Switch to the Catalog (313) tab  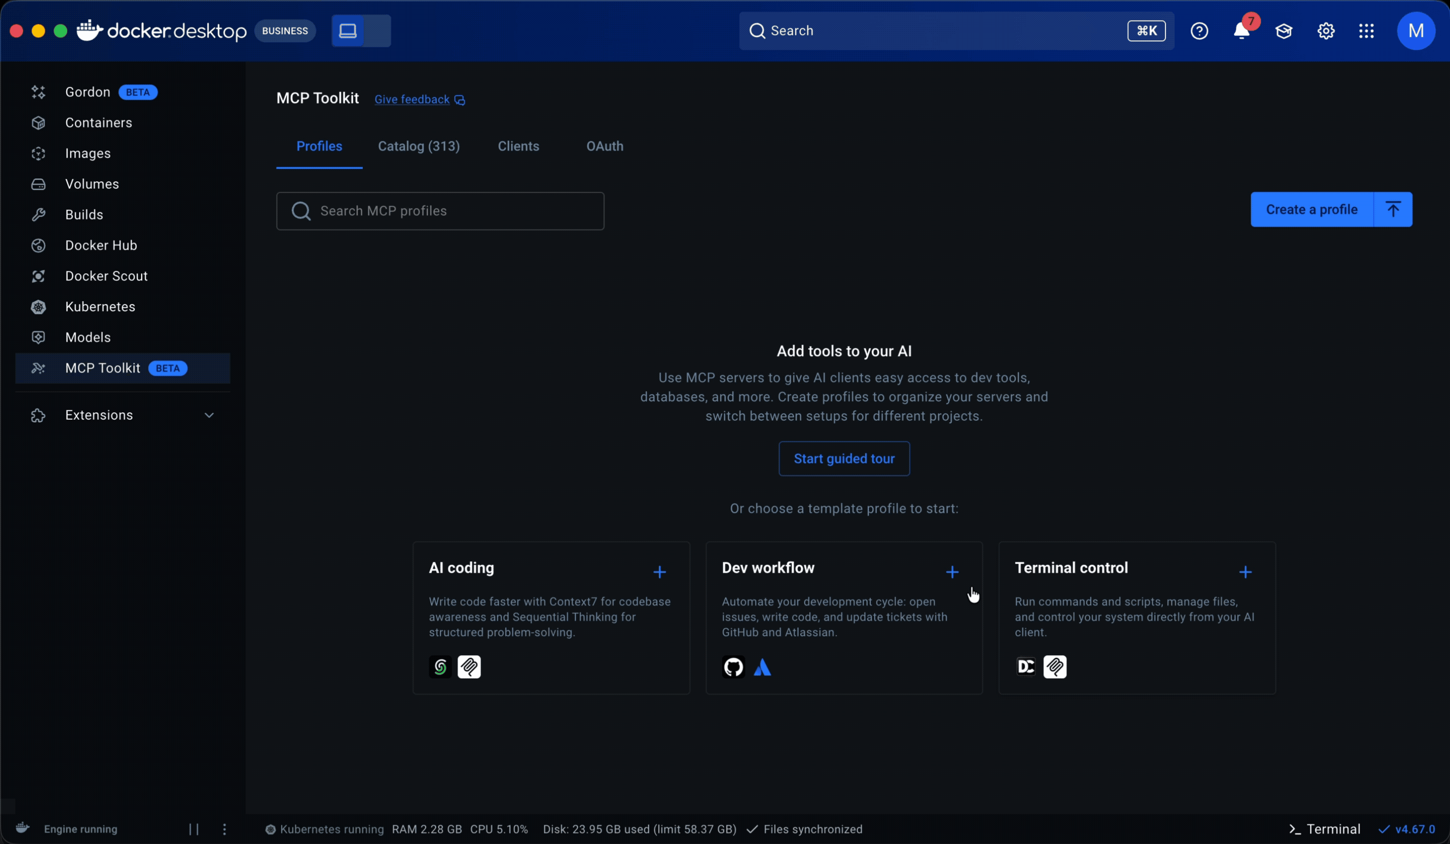[418, 146]
